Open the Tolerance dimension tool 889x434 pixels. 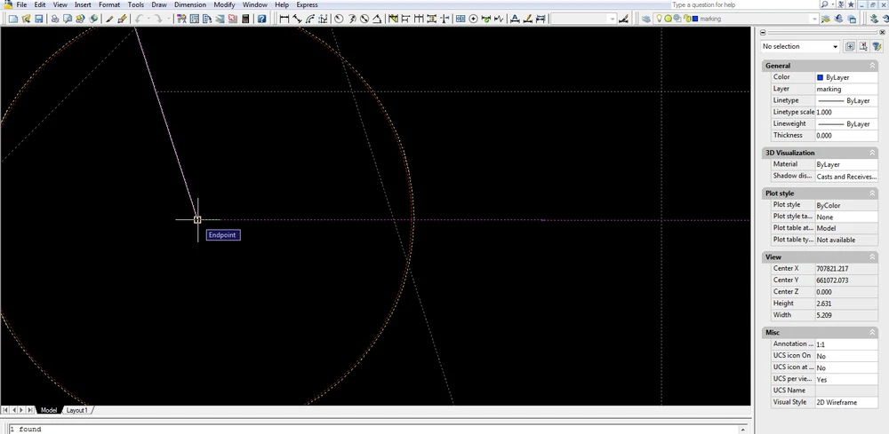coord(461,19)
